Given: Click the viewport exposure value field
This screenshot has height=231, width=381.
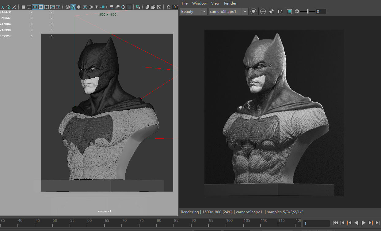Looking at the screenshot, I should point(176,7).
